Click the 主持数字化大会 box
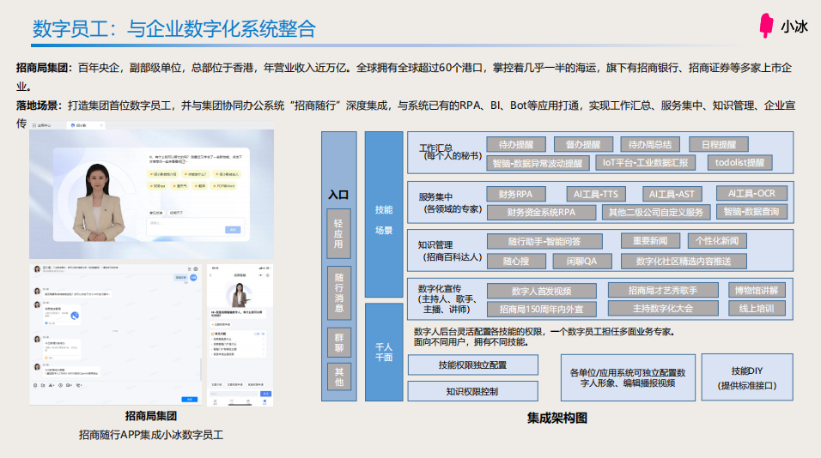The height and width of the screenshot is (458, 821). [x=663, y=308]
